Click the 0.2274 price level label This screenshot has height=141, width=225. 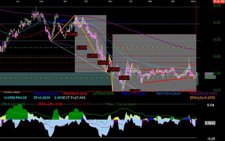coord(135,91)
